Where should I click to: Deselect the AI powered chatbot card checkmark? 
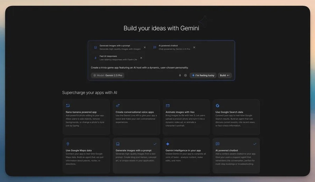pos(254,144)
